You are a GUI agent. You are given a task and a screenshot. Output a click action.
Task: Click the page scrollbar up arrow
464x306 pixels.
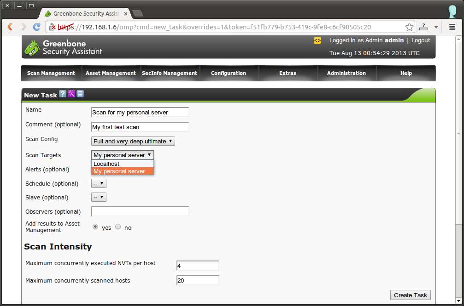[458, 39]
